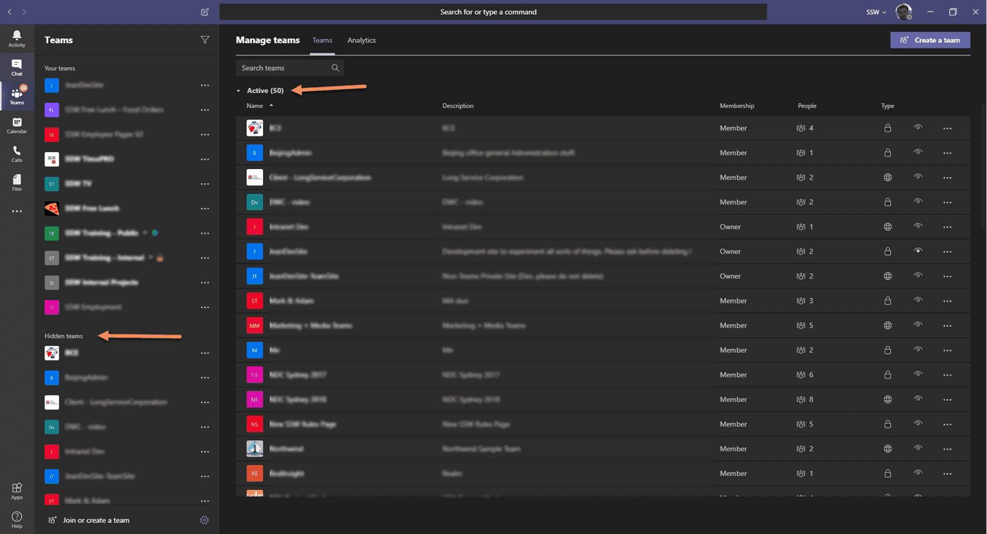Click the new chat compose icon
Viewport: 987px width, 534px height.
point(205,12)
